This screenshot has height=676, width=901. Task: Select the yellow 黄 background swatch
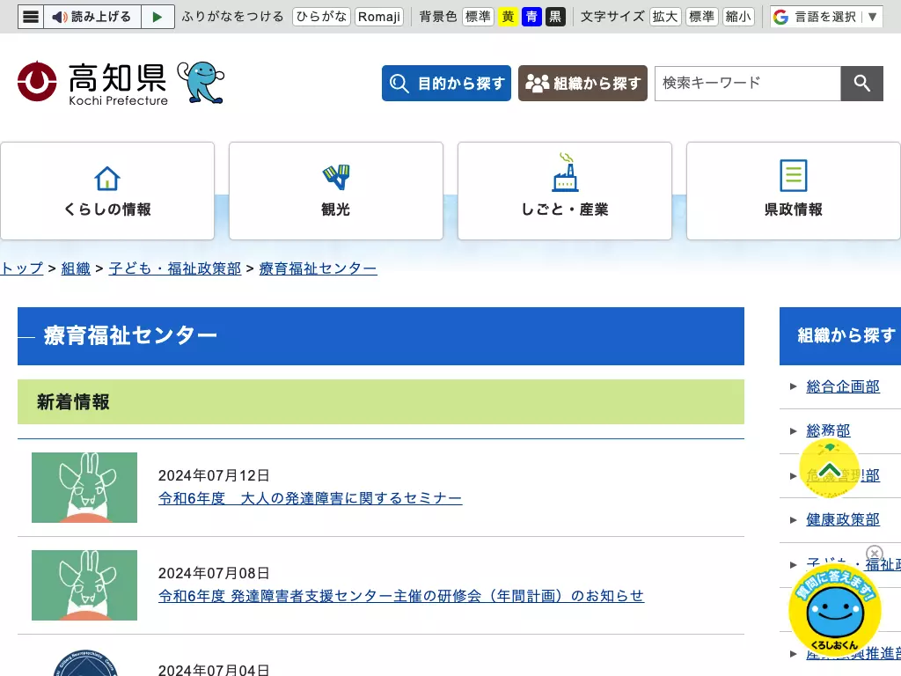tap(508, 17)
